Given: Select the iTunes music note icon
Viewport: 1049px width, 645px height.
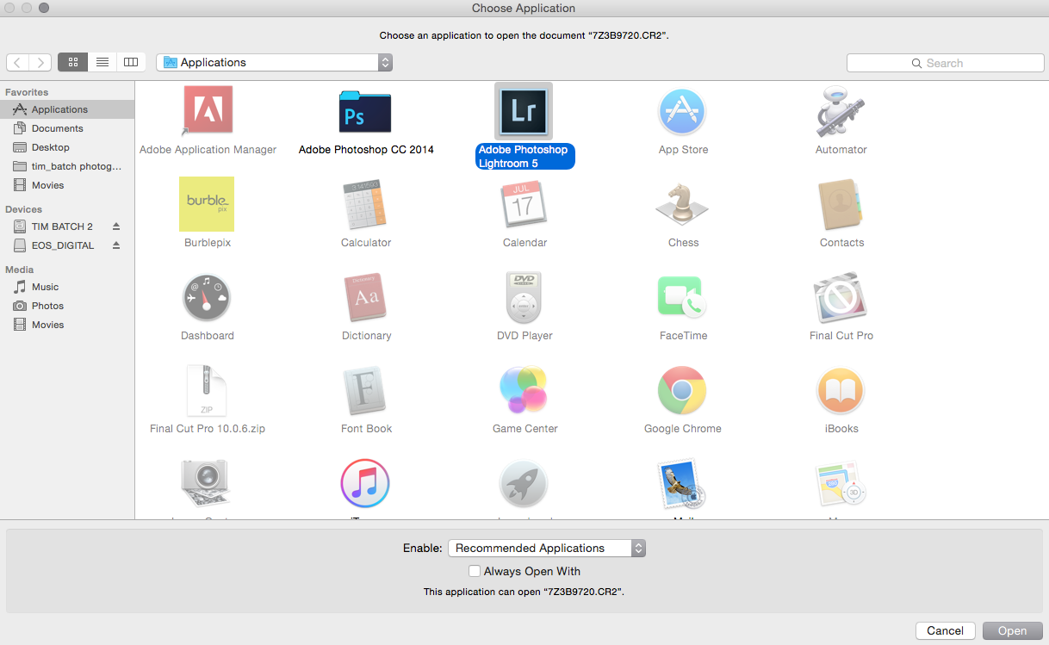Looking at the screenshot, I should (366, 484).
